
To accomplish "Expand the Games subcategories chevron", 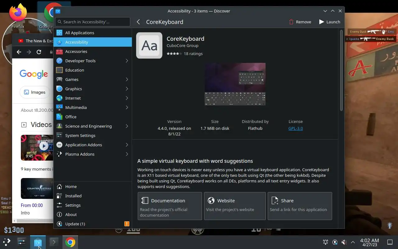I will (127, 79).
